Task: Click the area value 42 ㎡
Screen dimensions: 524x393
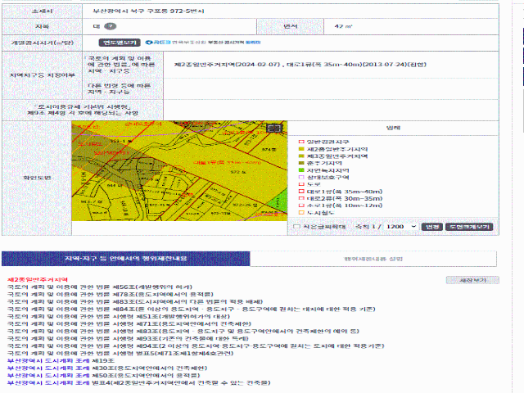Action: [x=343, y=26]
